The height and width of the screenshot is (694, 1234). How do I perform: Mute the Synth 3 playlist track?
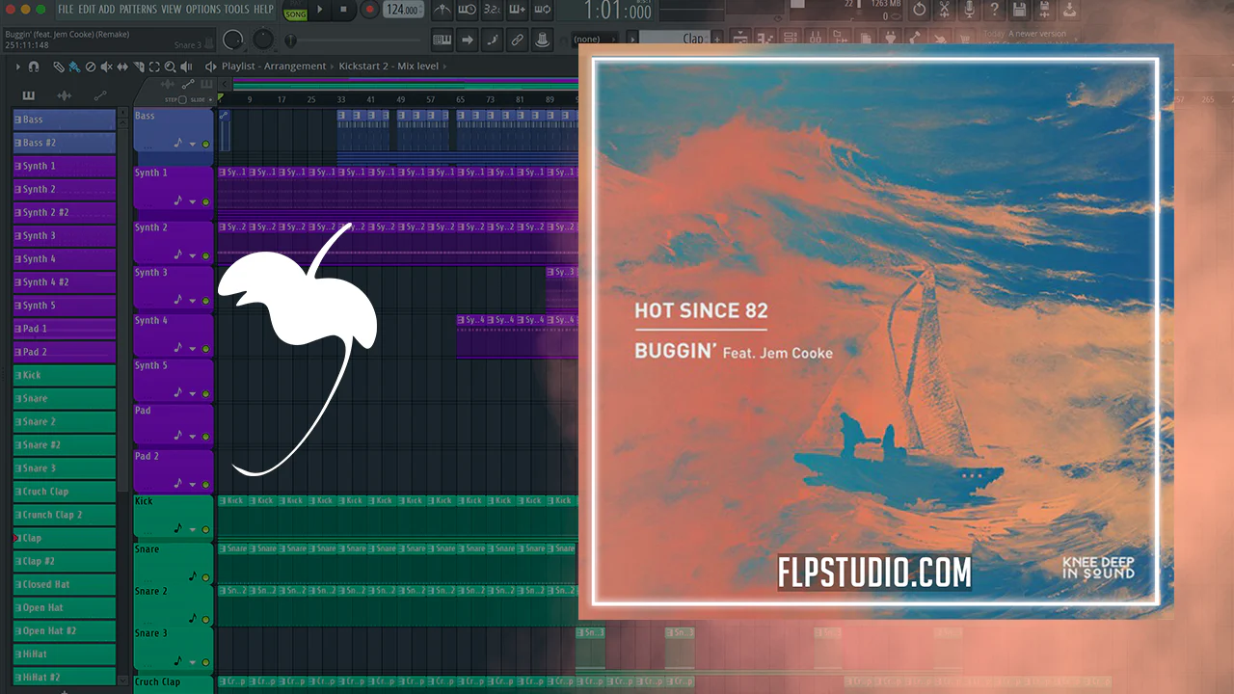[205, 301]
